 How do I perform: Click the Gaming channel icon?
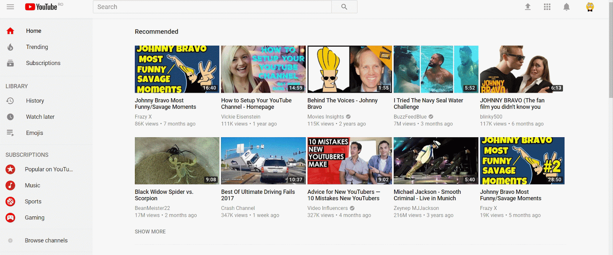pos(10,218)
